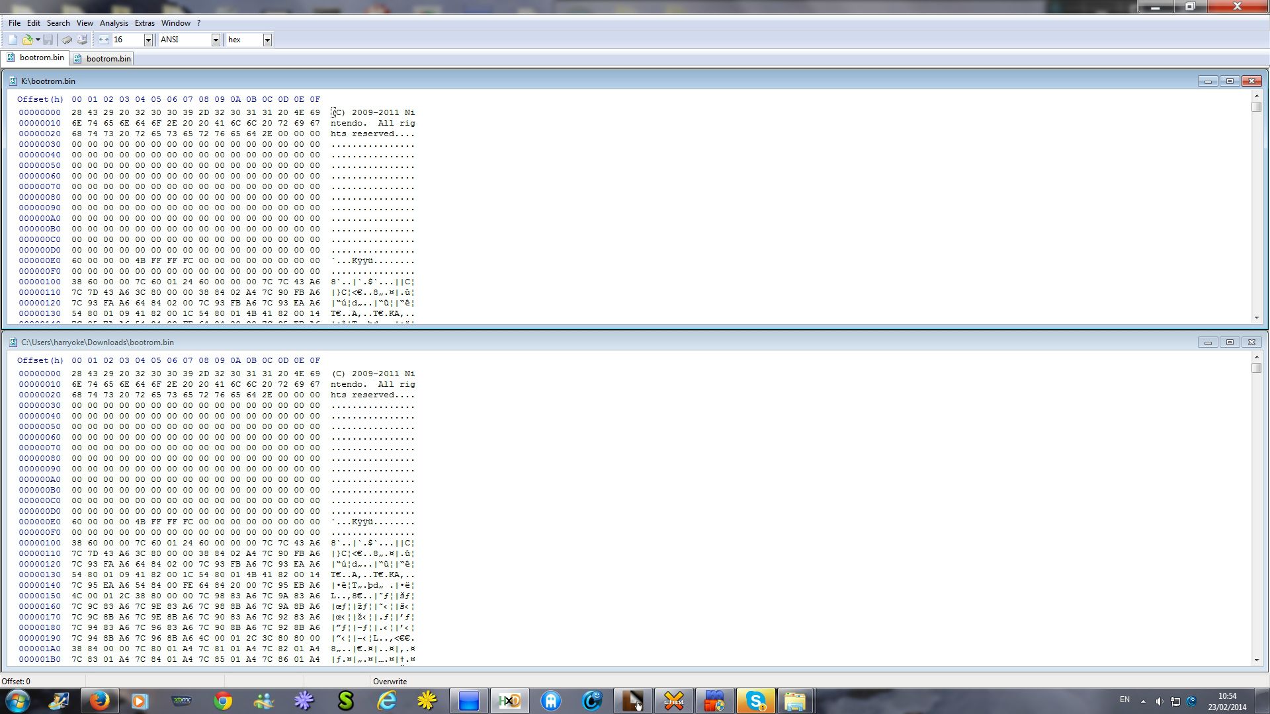Click the Open file folder icon
1270x714 pixels.
[x=28, y=40]
